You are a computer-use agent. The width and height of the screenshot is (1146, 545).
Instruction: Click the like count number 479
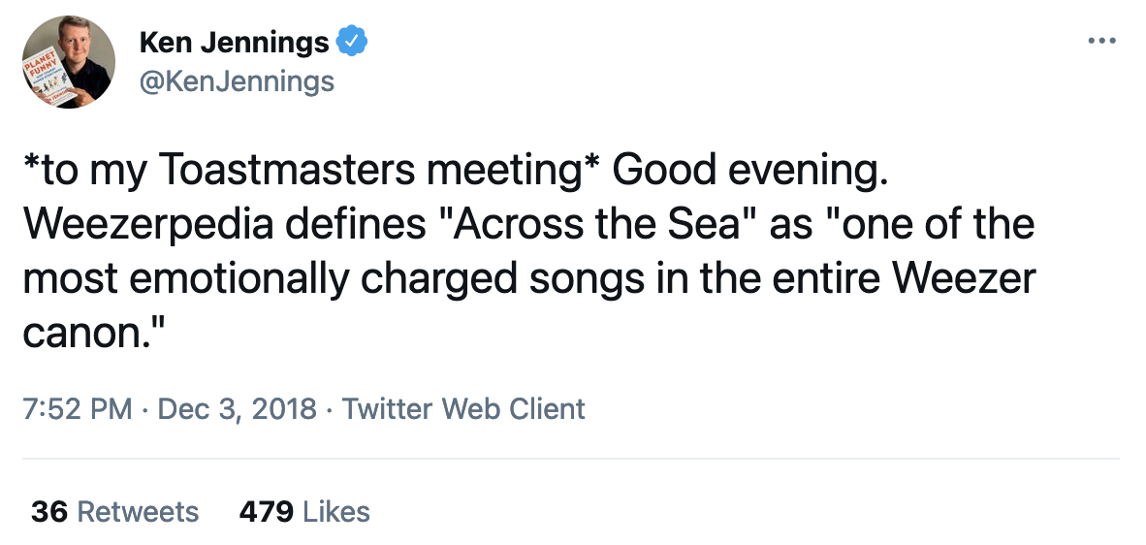point(266,511)
